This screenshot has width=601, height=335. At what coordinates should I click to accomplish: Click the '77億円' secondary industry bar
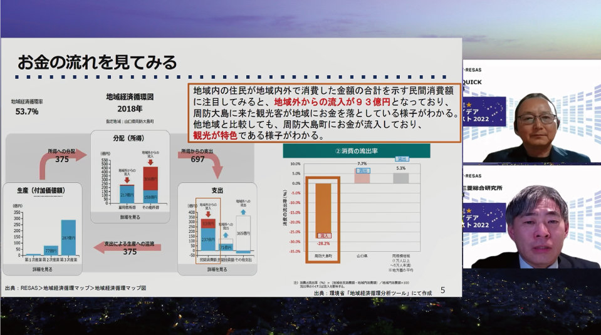[x=51, y=250]
